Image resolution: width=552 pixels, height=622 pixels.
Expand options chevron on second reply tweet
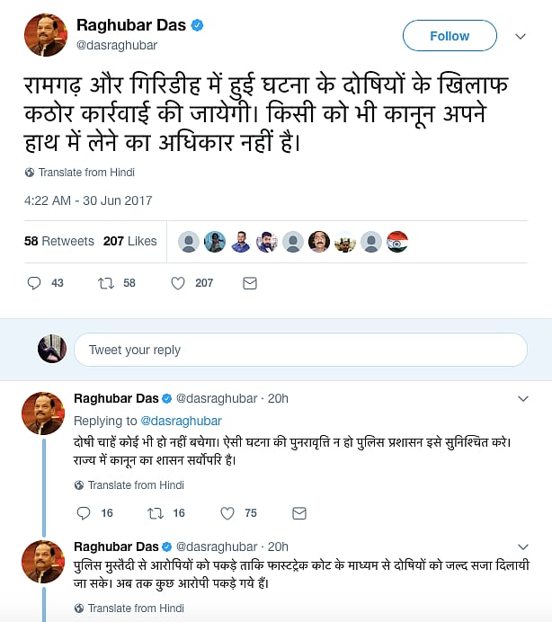[x=525, y=546]
